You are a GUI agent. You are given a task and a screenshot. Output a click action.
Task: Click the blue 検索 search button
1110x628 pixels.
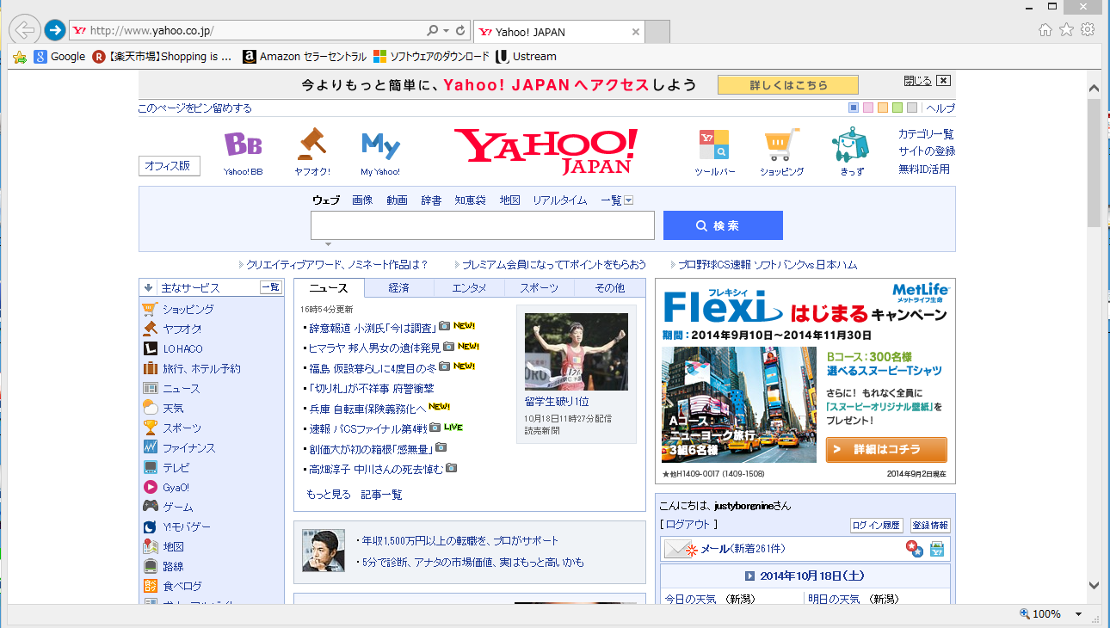(x=723, y=225)
